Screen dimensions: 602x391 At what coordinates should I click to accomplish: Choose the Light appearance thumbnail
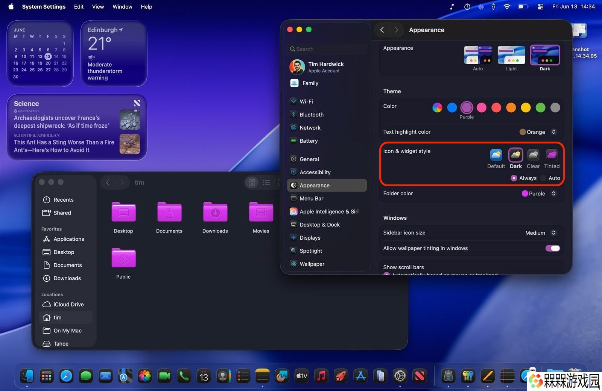pyautogui.click(x=511, y=55)
